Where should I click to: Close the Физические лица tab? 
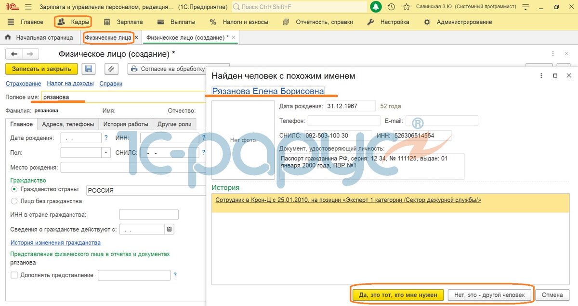coord(136,37)
